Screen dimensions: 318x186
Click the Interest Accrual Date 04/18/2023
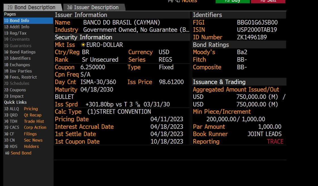point(167,127)
